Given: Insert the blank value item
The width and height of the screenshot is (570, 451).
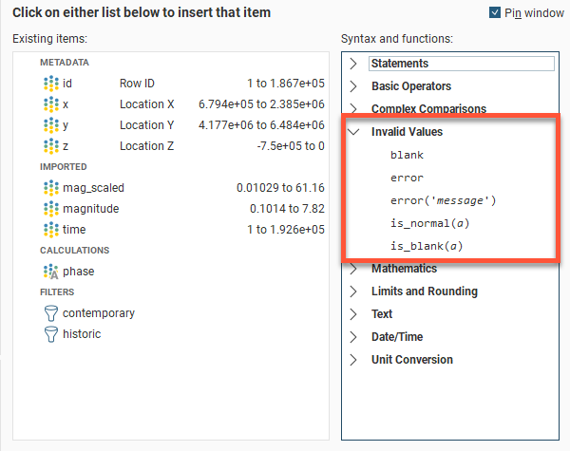Looking at the screenshot, I should point(407,155).
